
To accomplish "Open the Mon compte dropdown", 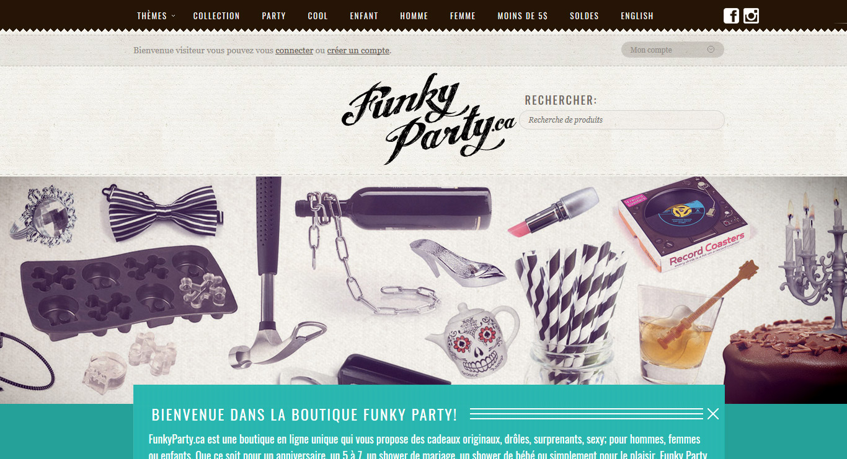I will point(672,50).
